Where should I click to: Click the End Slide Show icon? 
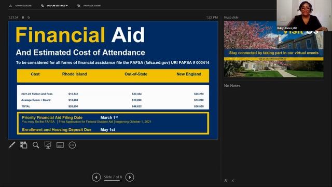pyautogui.click(x=78, y=6)
